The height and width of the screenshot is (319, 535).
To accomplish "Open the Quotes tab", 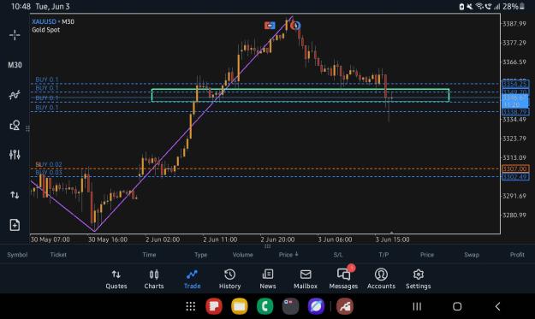I will 116,280.
